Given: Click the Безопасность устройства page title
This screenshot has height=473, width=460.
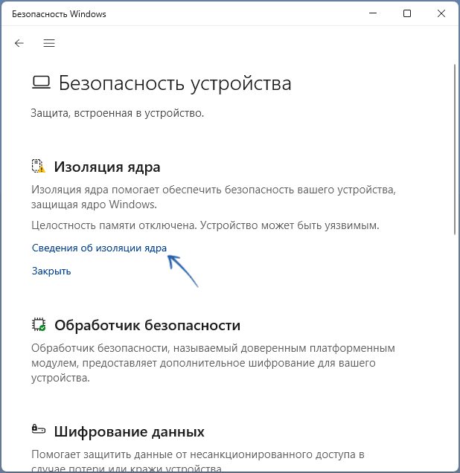Looking at the screenshot, I should 175,83.
